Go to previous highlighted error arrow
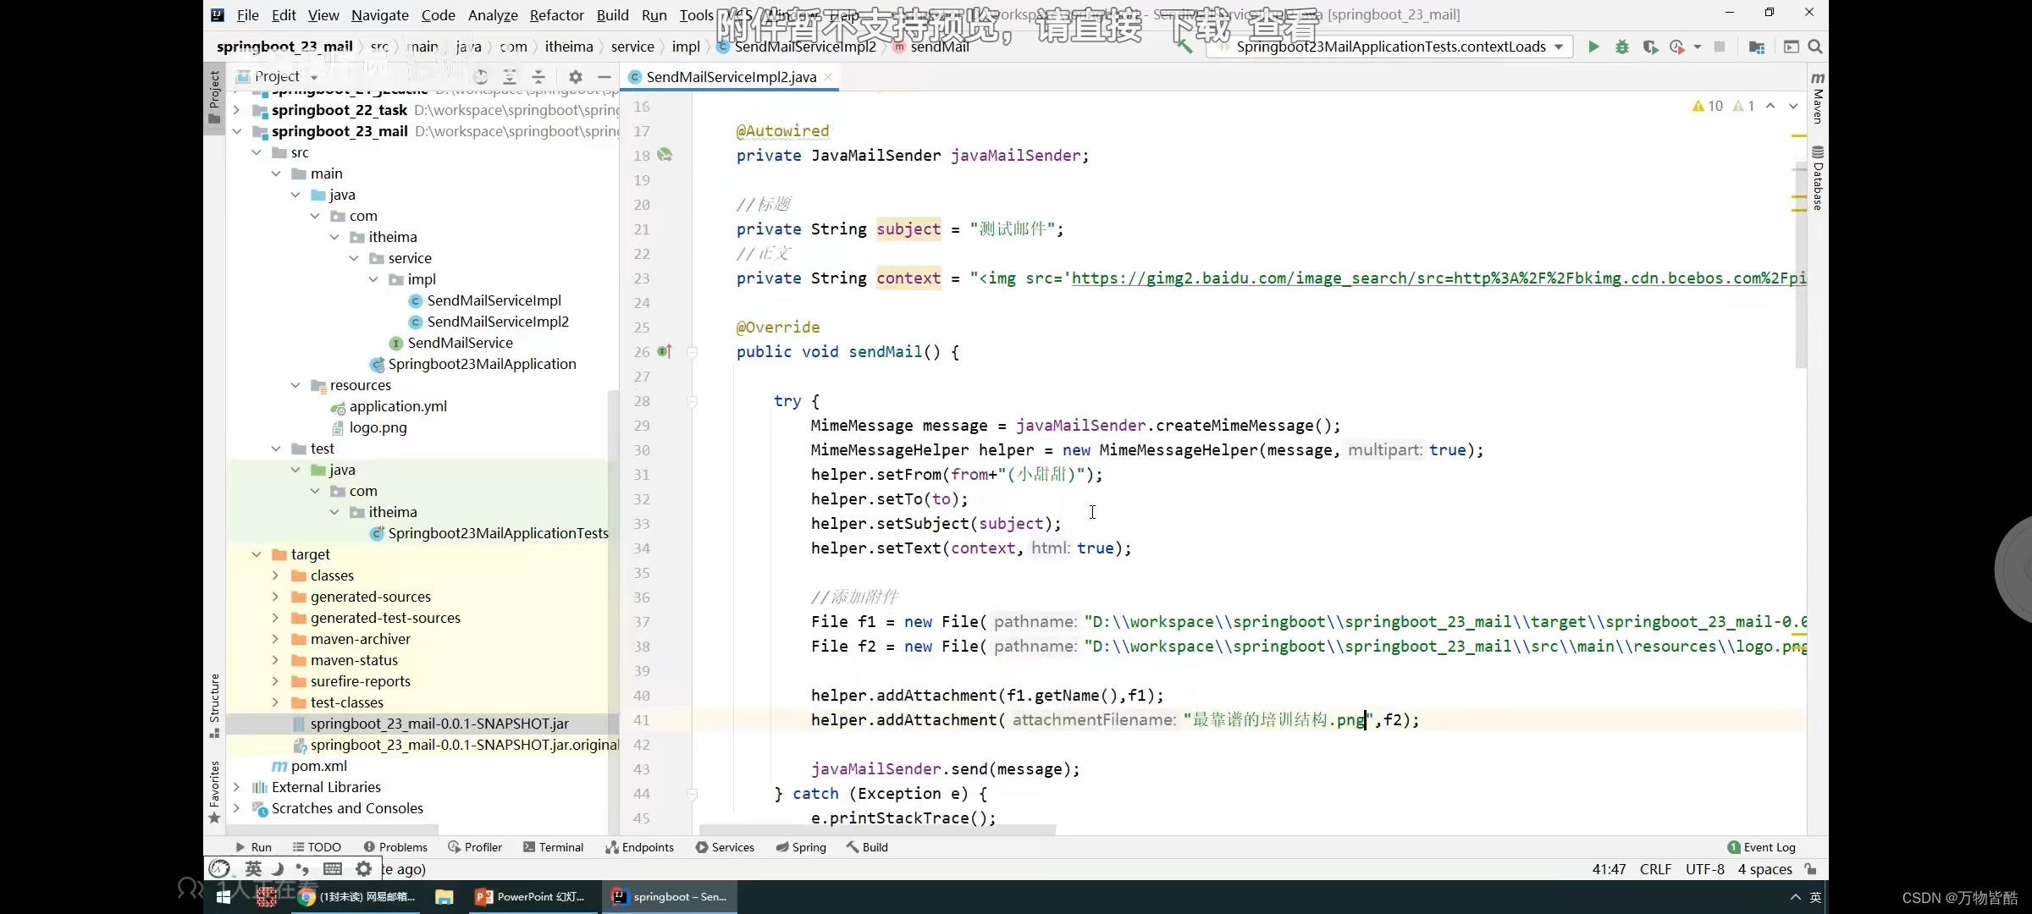Viewport: 2032px width, 914px height. [x=1770, y=106]
